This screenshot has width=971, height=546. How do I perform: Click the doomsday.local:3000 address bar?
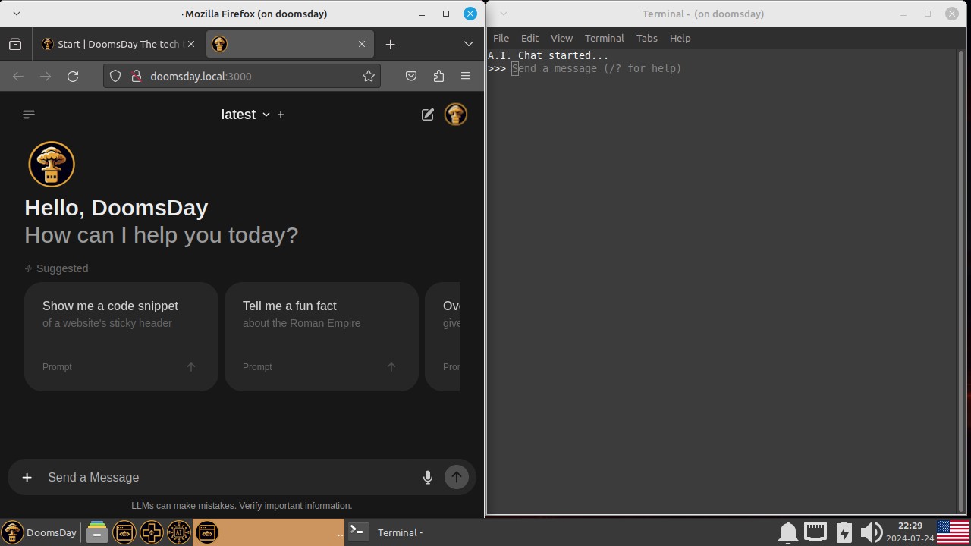point(243,76)
